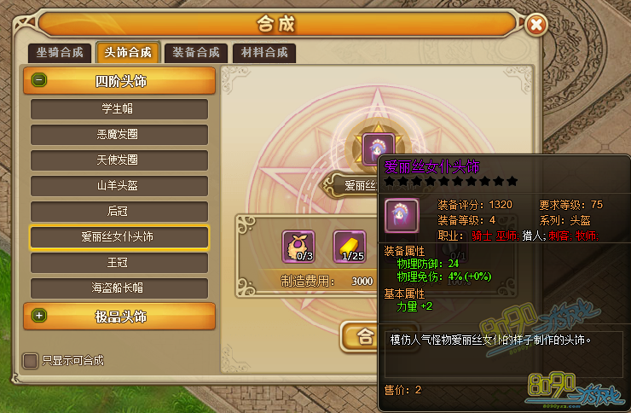Choose 恶魔发圈 from the headwear list

pos(119,135)
